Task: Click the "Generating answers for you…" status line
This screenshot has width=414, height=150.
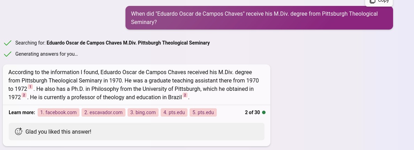Action: coord(47,54)
